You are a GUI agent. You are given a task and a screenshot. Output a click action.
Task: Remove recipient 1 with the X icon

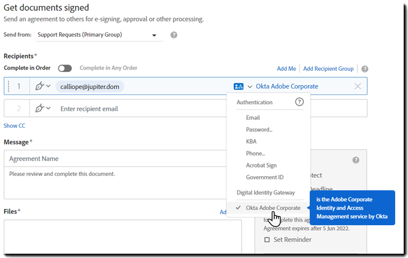pos(357,86)
